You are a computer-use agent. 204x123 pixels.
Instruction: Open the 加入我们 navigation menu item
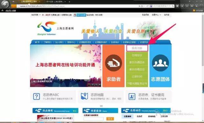tap(59, 42)
